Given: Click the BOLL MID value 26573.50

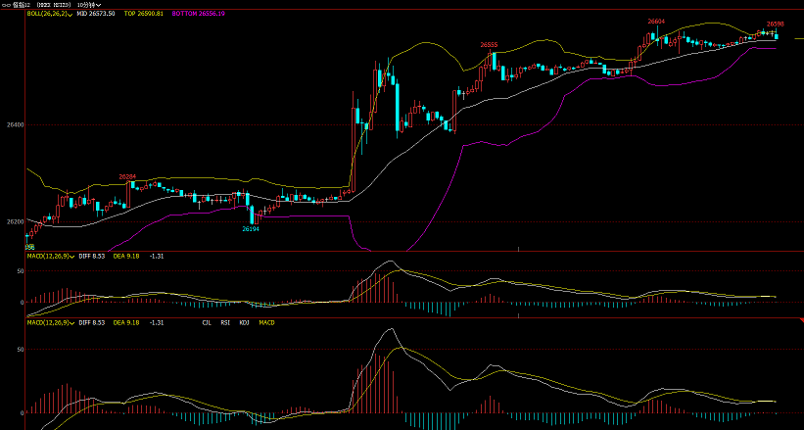Looking at the screenshot, I should (96, 14).
